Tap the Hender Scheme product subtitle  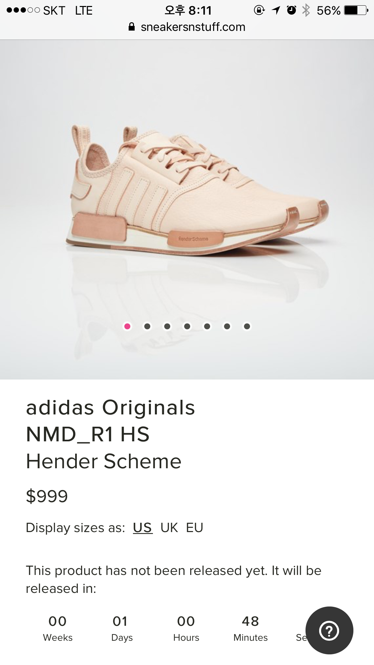coord(104,461)
